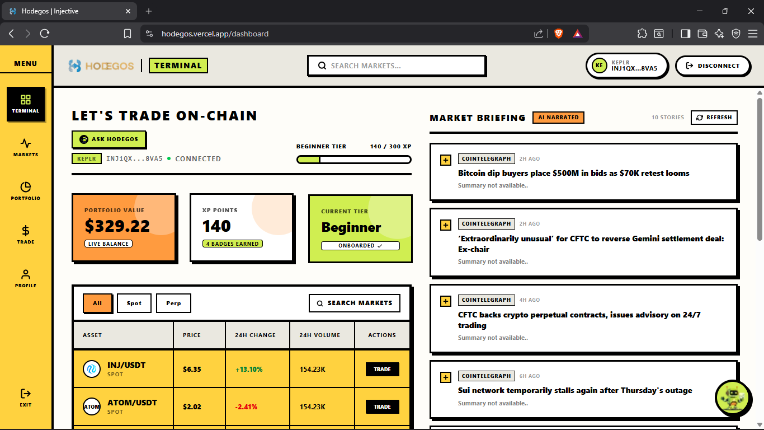Viewport: 764px width, 430px height.
Task: Open Brave Wallet icon
Action: pos(702,34)
